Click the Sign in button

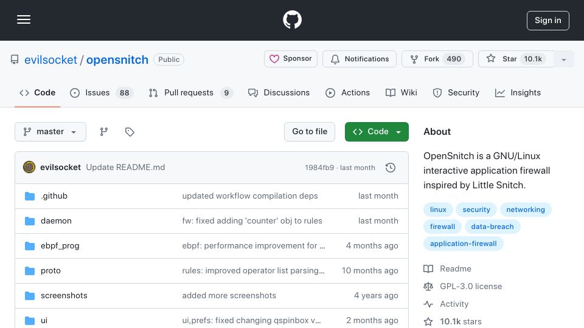(x=548, y=21)
